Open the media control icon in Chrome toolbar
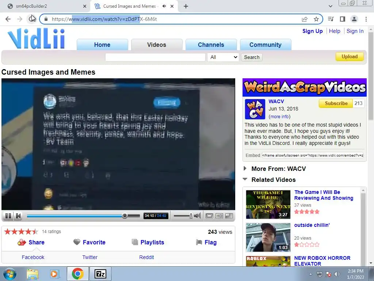This screenshot has width=374, height=281. click(331, 19)
